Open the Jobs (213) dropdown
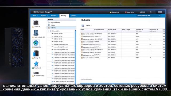The image size is (171, 96). click(135, 12)
